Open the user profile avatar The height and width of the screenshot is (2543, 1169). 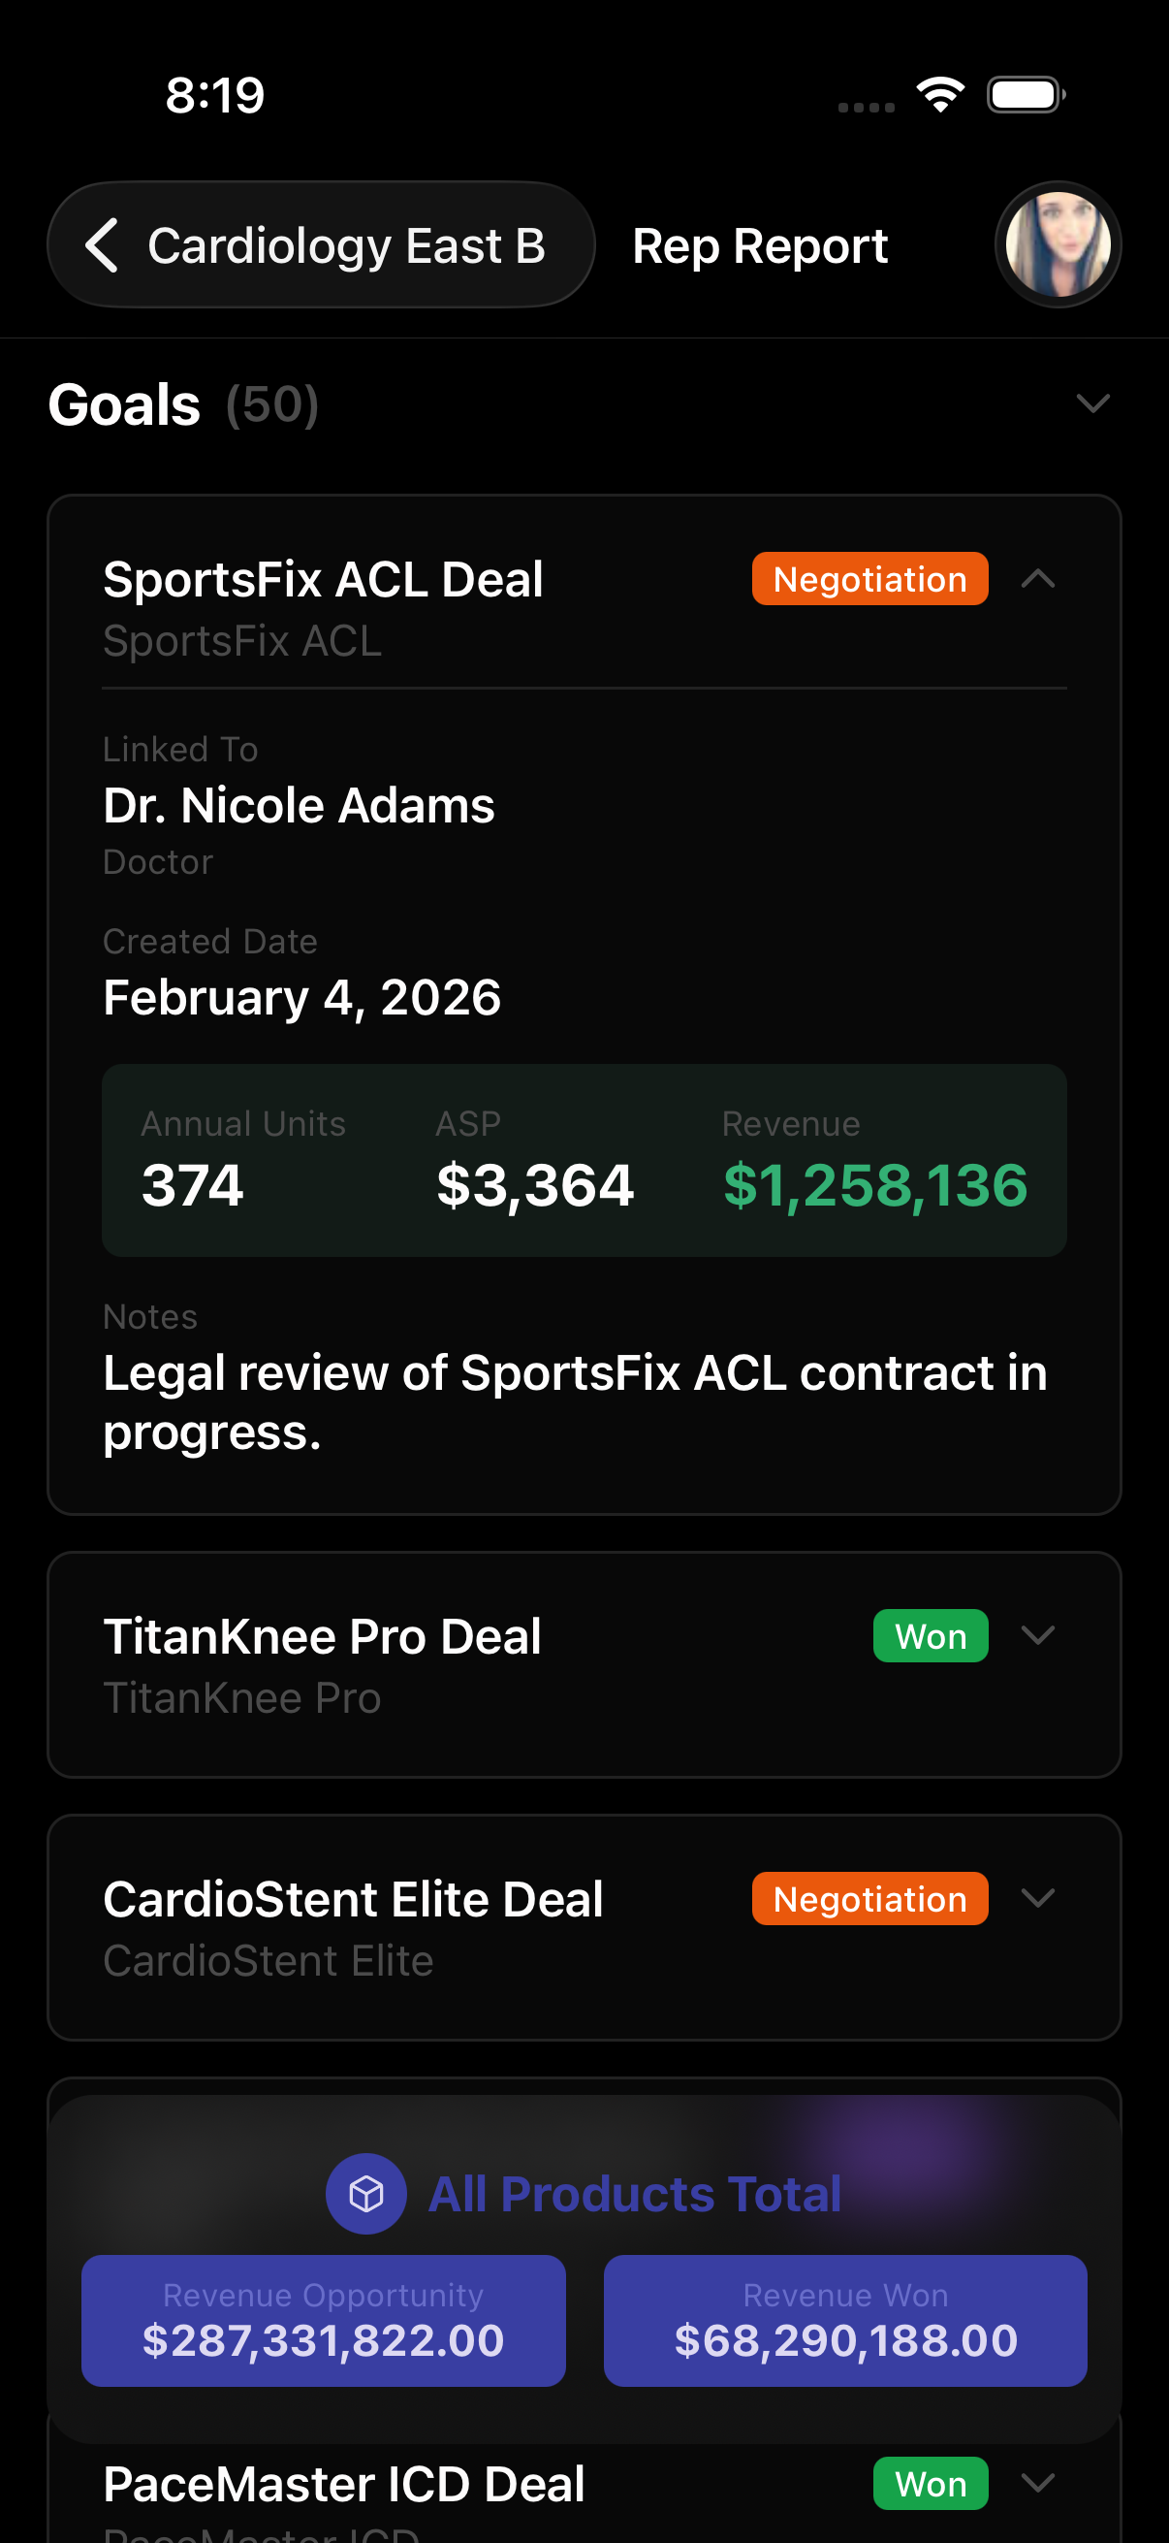point(1058,244)
